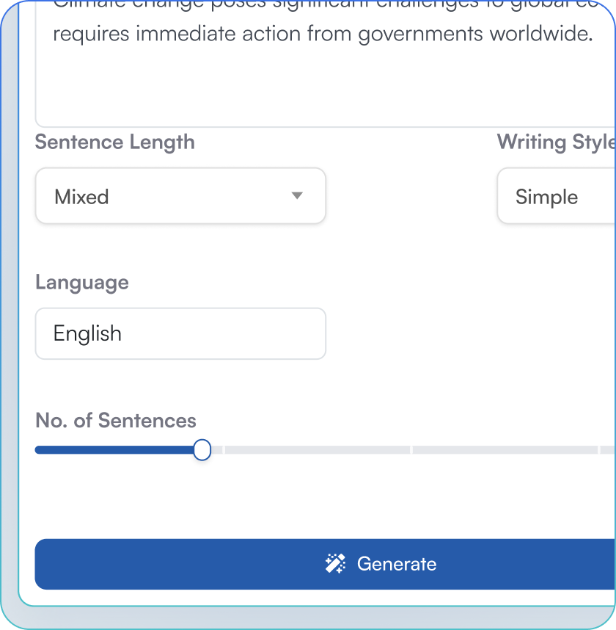The width and height of the screenshot is (616, 630).
Task: Click the word "English" in the Language box
Action: coord(87,334)
